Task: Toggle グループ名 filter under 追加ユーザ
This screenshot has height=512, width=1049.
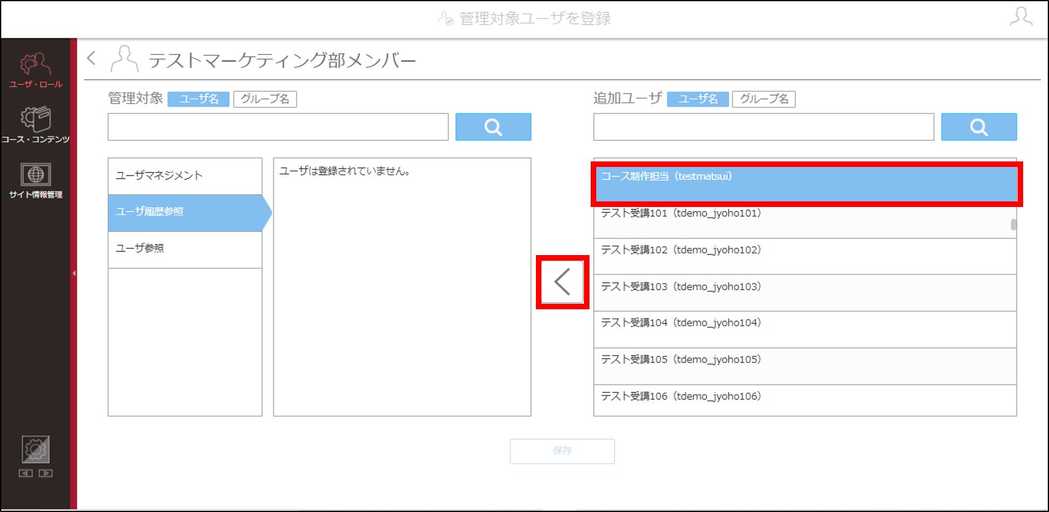Action: pyautogui.click(x=764, y=99)
